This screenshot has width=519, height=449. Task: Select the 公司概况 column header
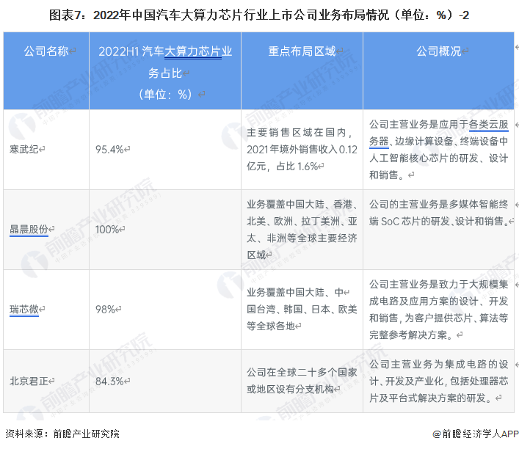point(439,51)
